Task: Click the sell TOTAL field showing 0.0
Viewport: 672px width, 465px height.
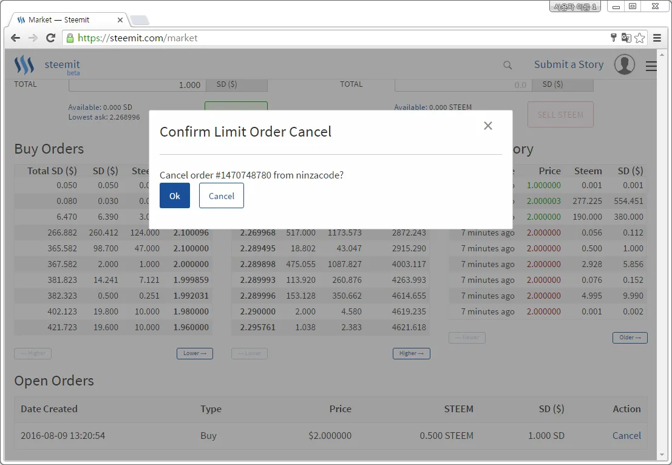Action: tap(463, 84)
